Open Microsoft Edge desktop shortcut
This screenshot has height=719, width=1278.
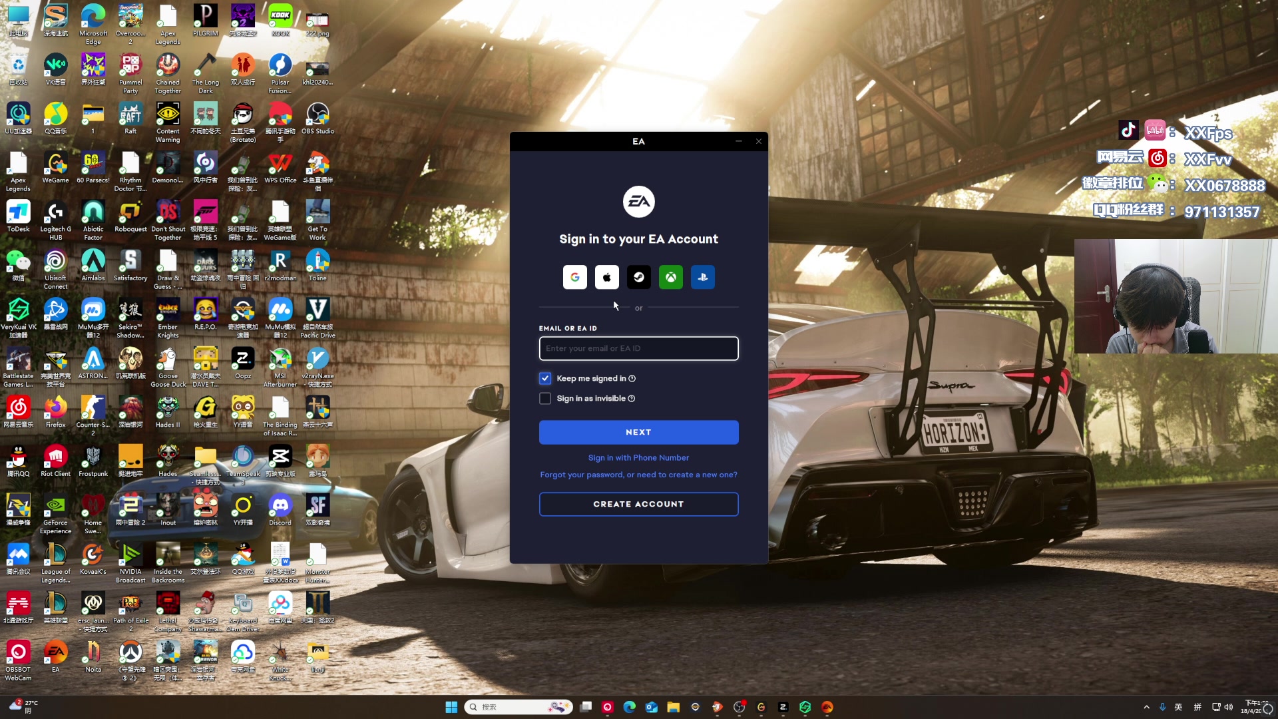click(93, 25)
